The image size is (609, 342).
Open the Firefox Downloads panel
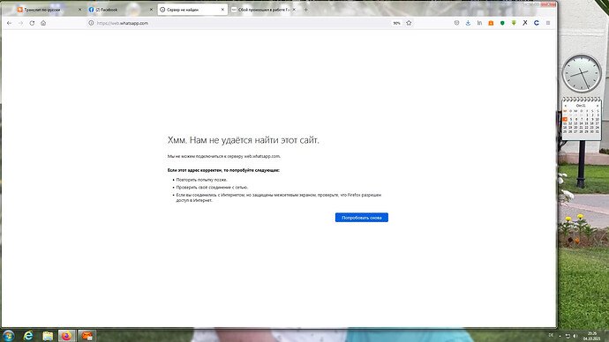[468, 23]
